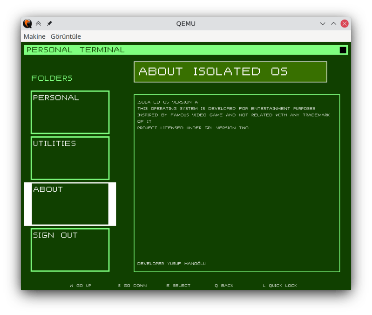
Task: Click the PROJECT LICENSED UNDER GPL line
Action: 193,128
